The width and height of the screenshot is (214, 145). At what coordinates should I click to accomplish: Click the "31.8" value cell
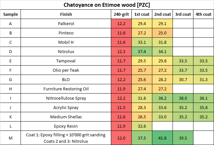coord(162,42)
